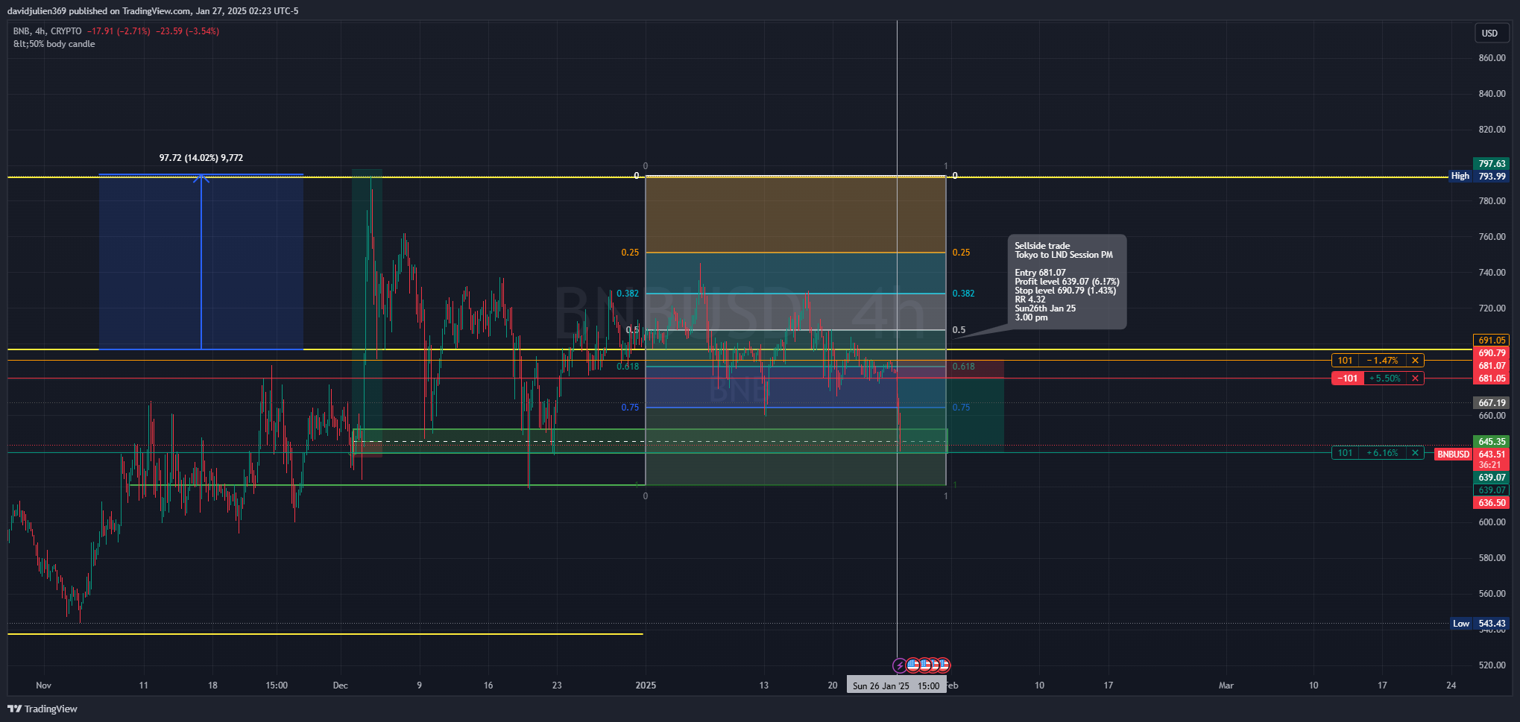Click the 797.63 green price label
Viewport: 1520px width, 722px height.
click(x=1492, y=164)
